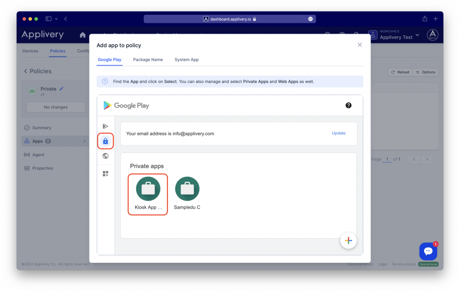Click the user avatar icon
Viewport: 460px width, 292px height.
(x=433, y=35)
